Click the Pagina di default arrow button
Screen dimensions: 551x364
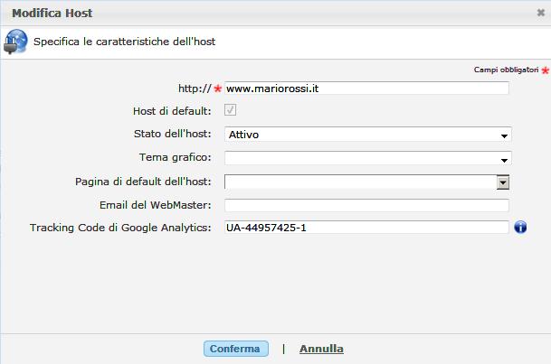click(503, 182)
